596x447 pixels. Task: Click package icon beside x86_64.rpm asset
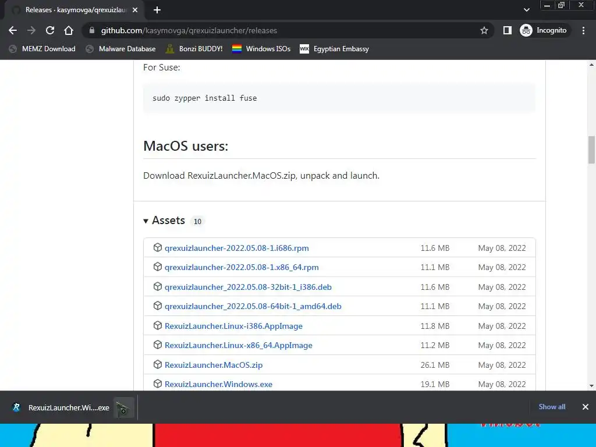point(157,267)
